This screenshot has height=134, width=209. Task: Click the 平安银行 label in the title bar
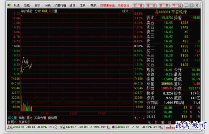pos(124,6)
